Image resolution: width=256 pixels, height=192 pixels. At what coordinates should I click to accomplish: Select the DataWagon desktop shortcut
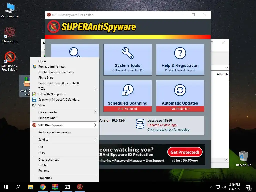10,35
